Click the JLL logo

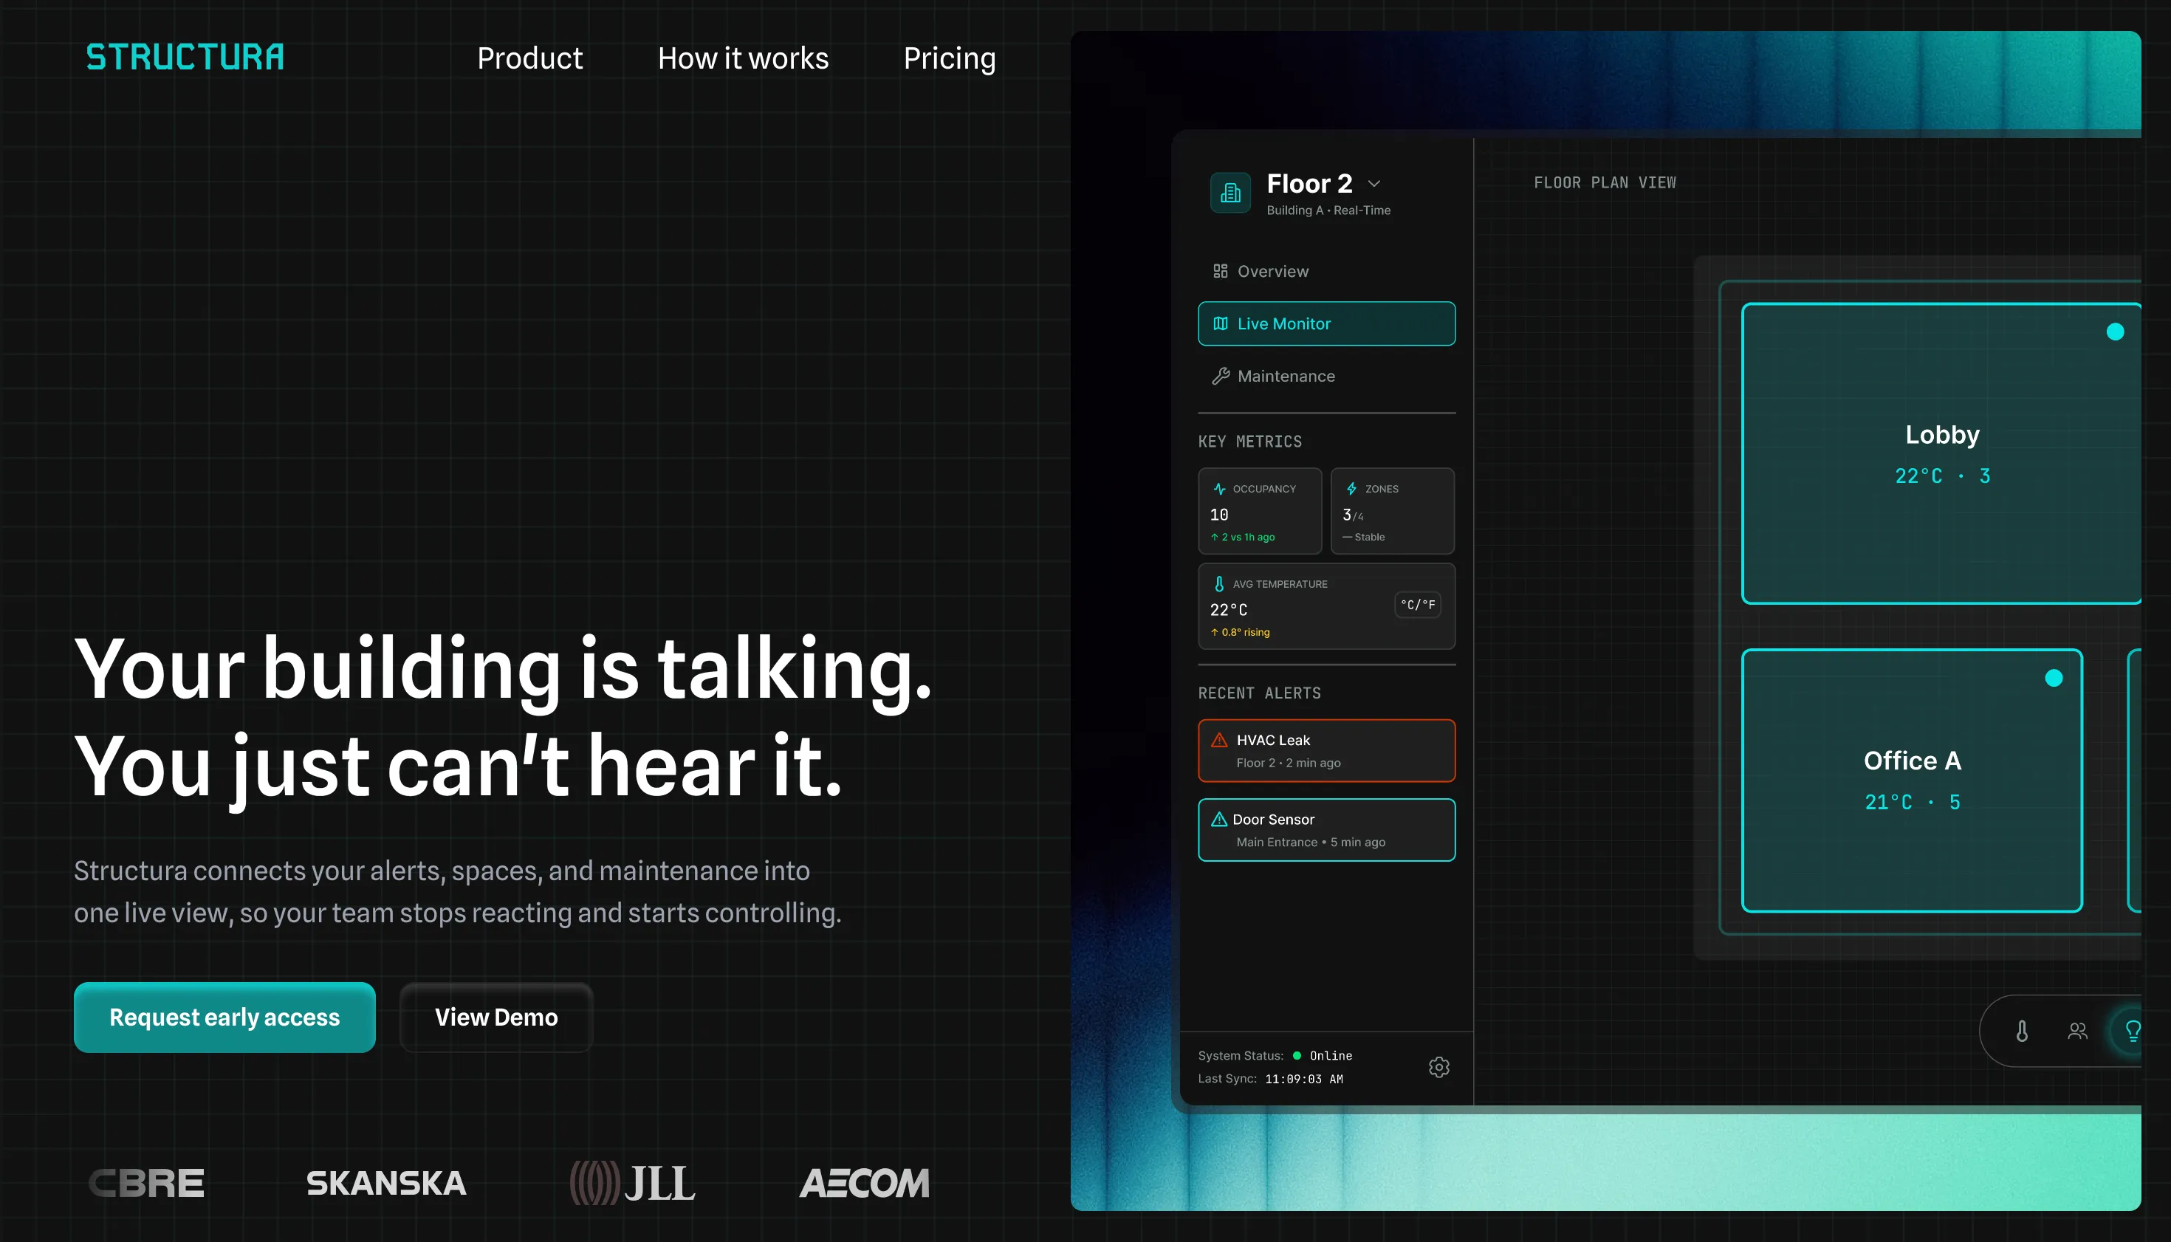click(x=633, y=1183)
